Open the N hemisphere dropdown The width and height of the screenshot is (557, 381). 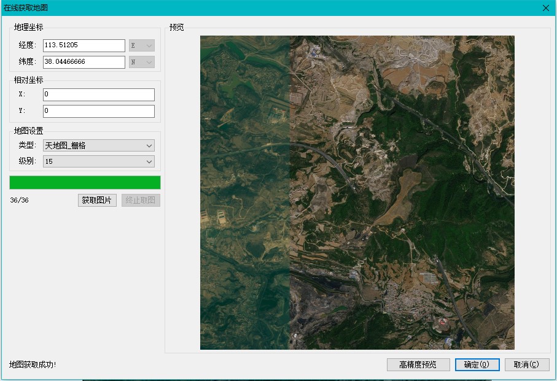tap(142, 62)
